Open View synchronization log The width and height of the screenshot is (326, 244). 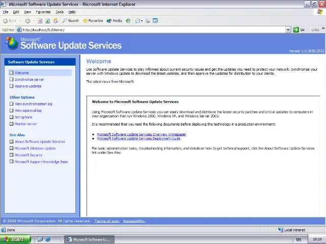[x=33, y=104]
